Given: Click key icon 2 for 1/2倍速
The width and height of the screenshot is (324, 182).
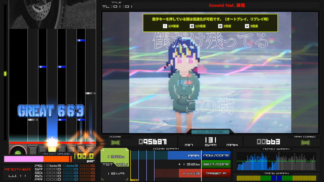Looking at the screenshot, I should point(192,26).
